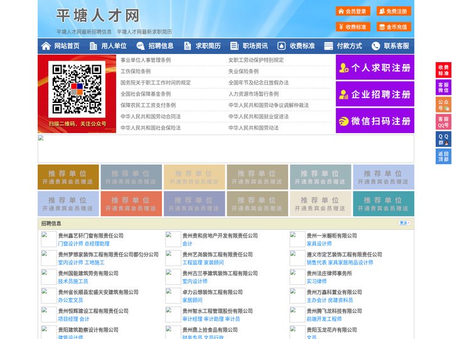The height and width of the screenshot is (339, 452).
Task: Open 职场资讯 menu item
Action: click(255, 46)
